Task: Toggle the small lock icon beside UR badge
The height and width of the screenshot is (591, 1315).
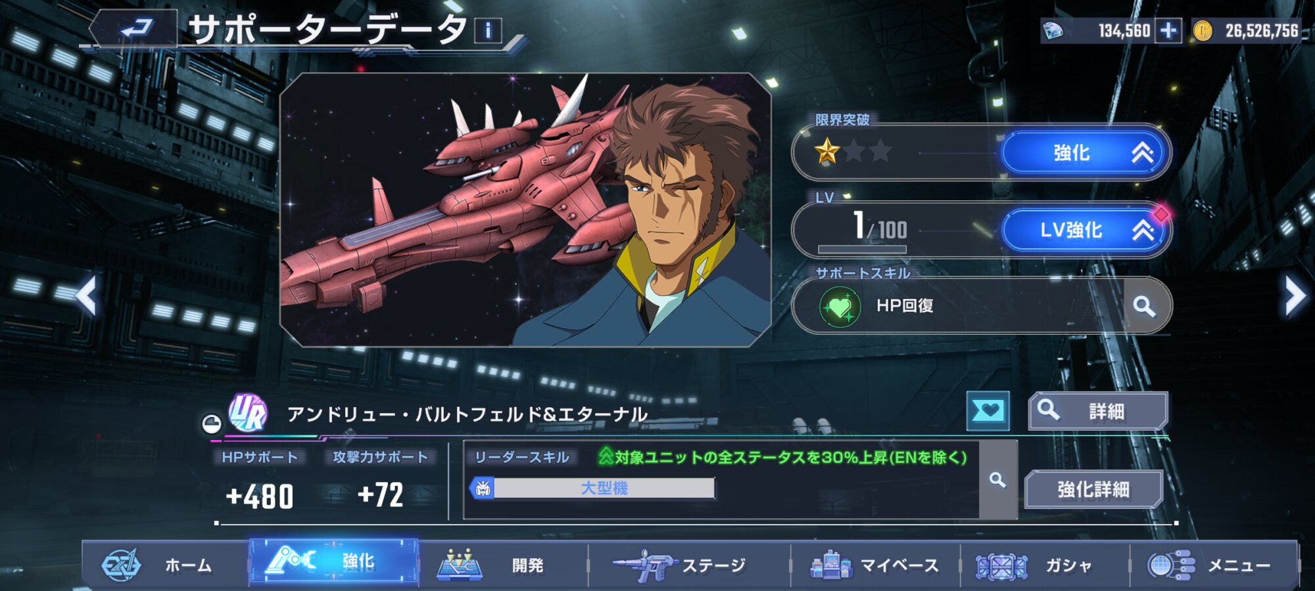Action: click(x=211, y=424)
